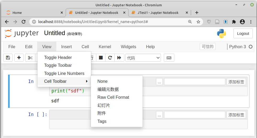
Task: Focus tag input field in second cell
Action: (x=195, y=115)
